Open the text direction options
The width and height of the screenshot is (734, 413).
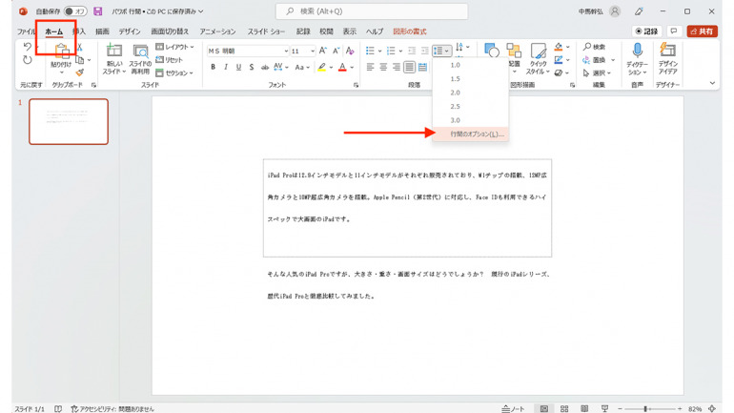click(461, 47)
